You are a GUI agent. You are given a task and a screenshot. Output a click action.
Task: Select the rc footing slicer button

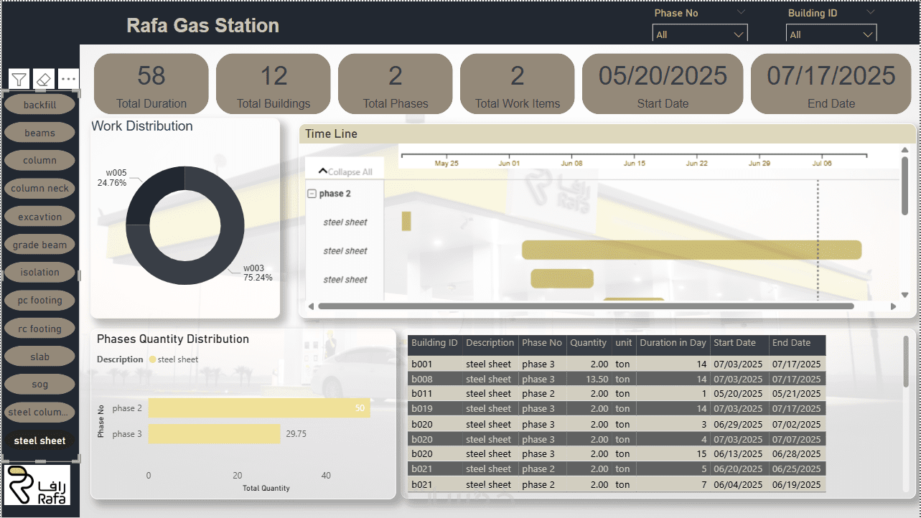click(39, 329)
